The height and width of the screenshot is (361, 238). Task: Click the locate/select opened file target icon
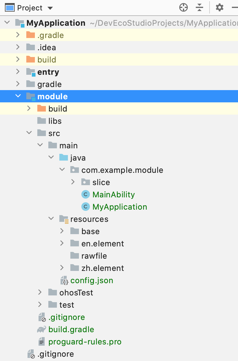point(183,8)
